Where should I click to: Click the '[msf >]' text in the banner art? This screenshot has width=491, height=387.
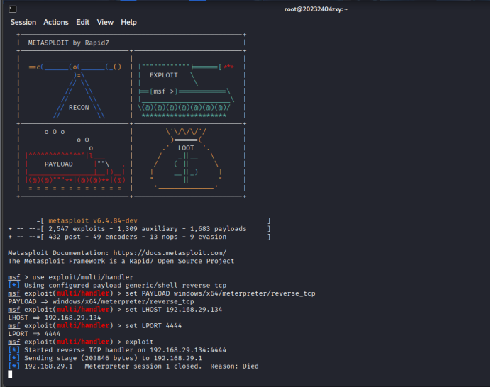[164, 91]
